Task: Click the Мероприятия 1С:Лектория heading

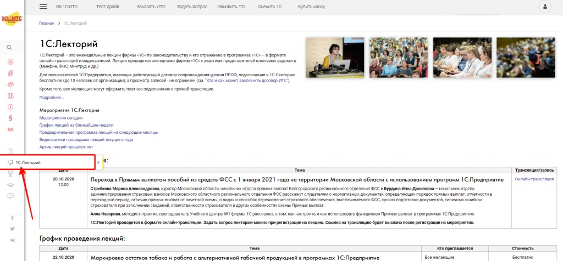Action: pyautogui.click(x=69, y=110)
